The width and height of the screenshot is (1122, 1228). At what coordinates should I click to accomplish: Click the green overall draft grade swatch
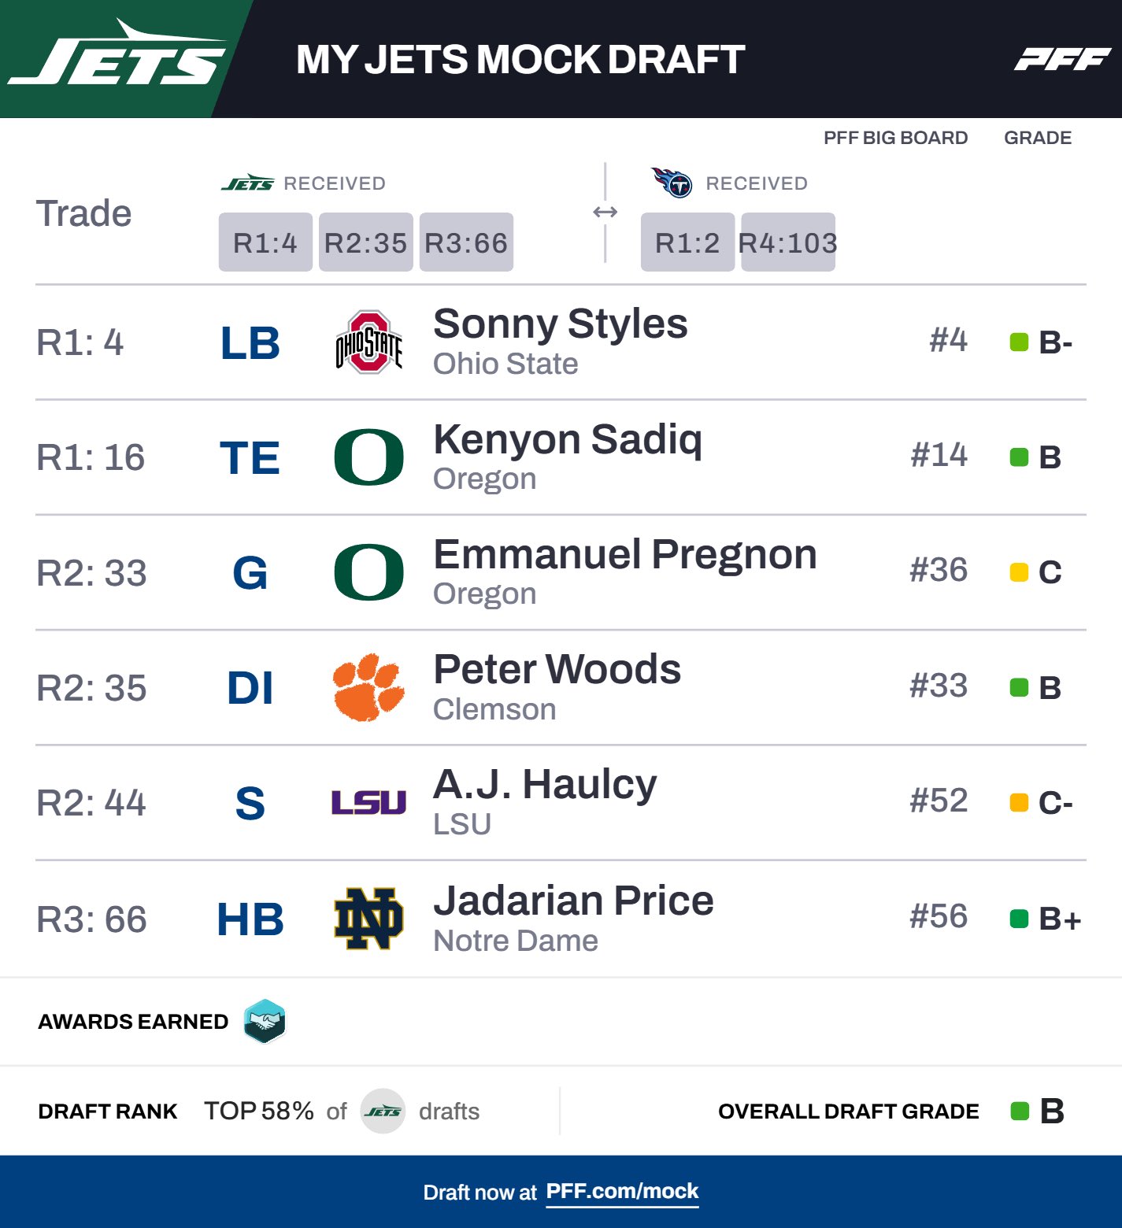click(1020, 1111)
